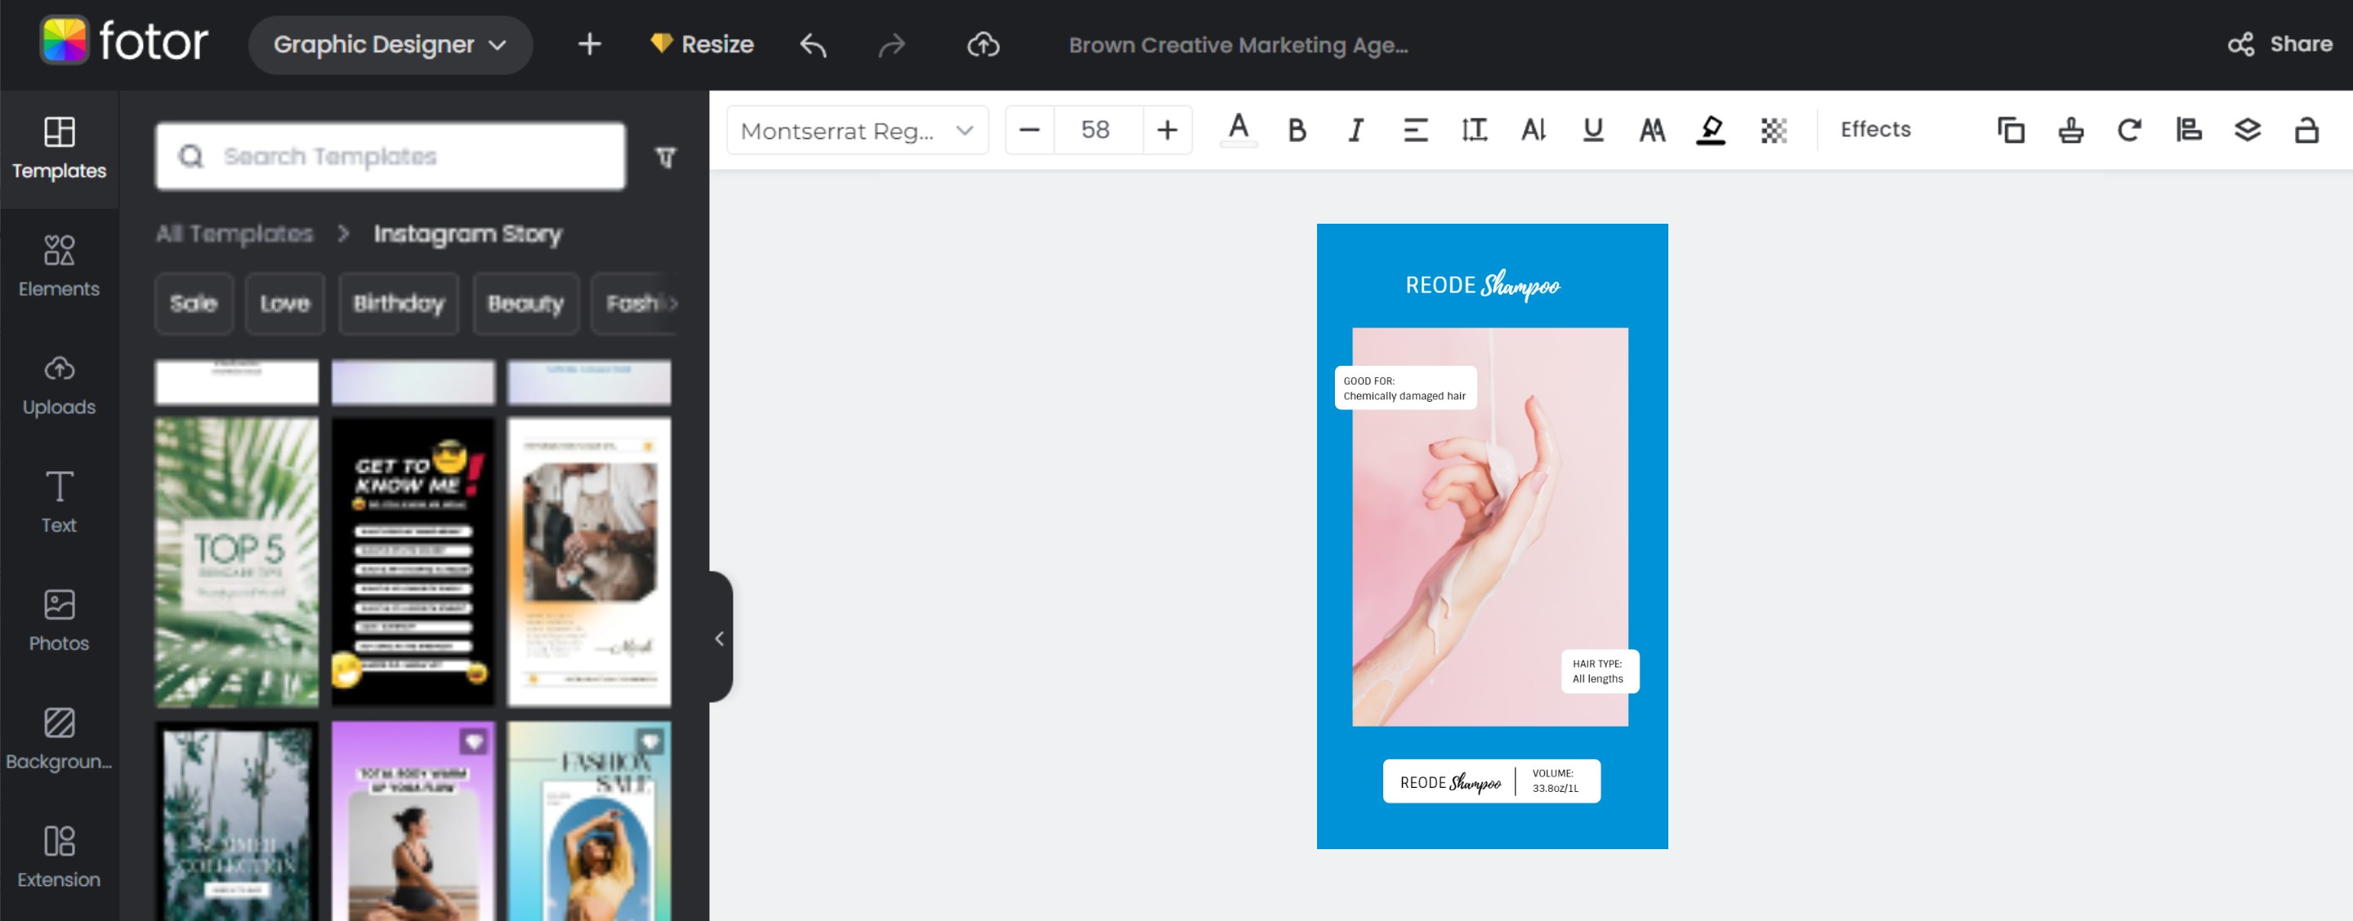Expand the Montserrat font family dropdown
The height and width of the screenshot is (921, 2353).
(857, 131)
